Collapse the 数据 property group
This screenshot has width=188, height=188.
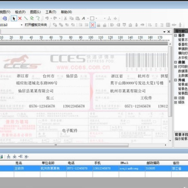[x=175, y=62]
